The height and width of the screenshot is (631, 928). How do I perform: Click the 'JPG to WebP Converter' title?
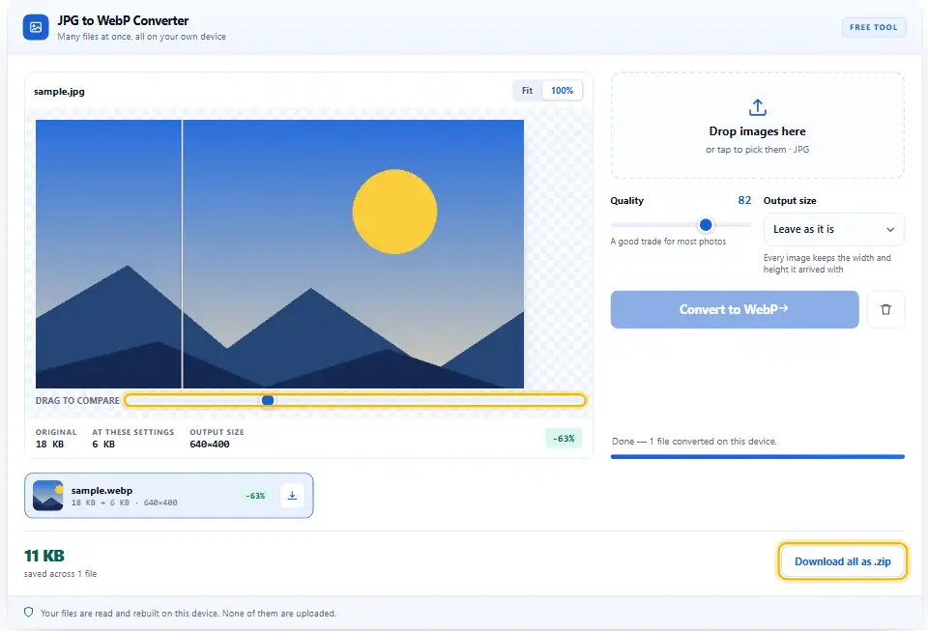click(123, 20)
